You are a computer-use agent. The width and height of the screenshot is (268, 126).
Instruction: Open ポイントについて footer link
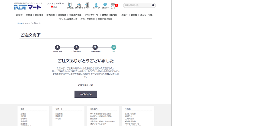132,124
